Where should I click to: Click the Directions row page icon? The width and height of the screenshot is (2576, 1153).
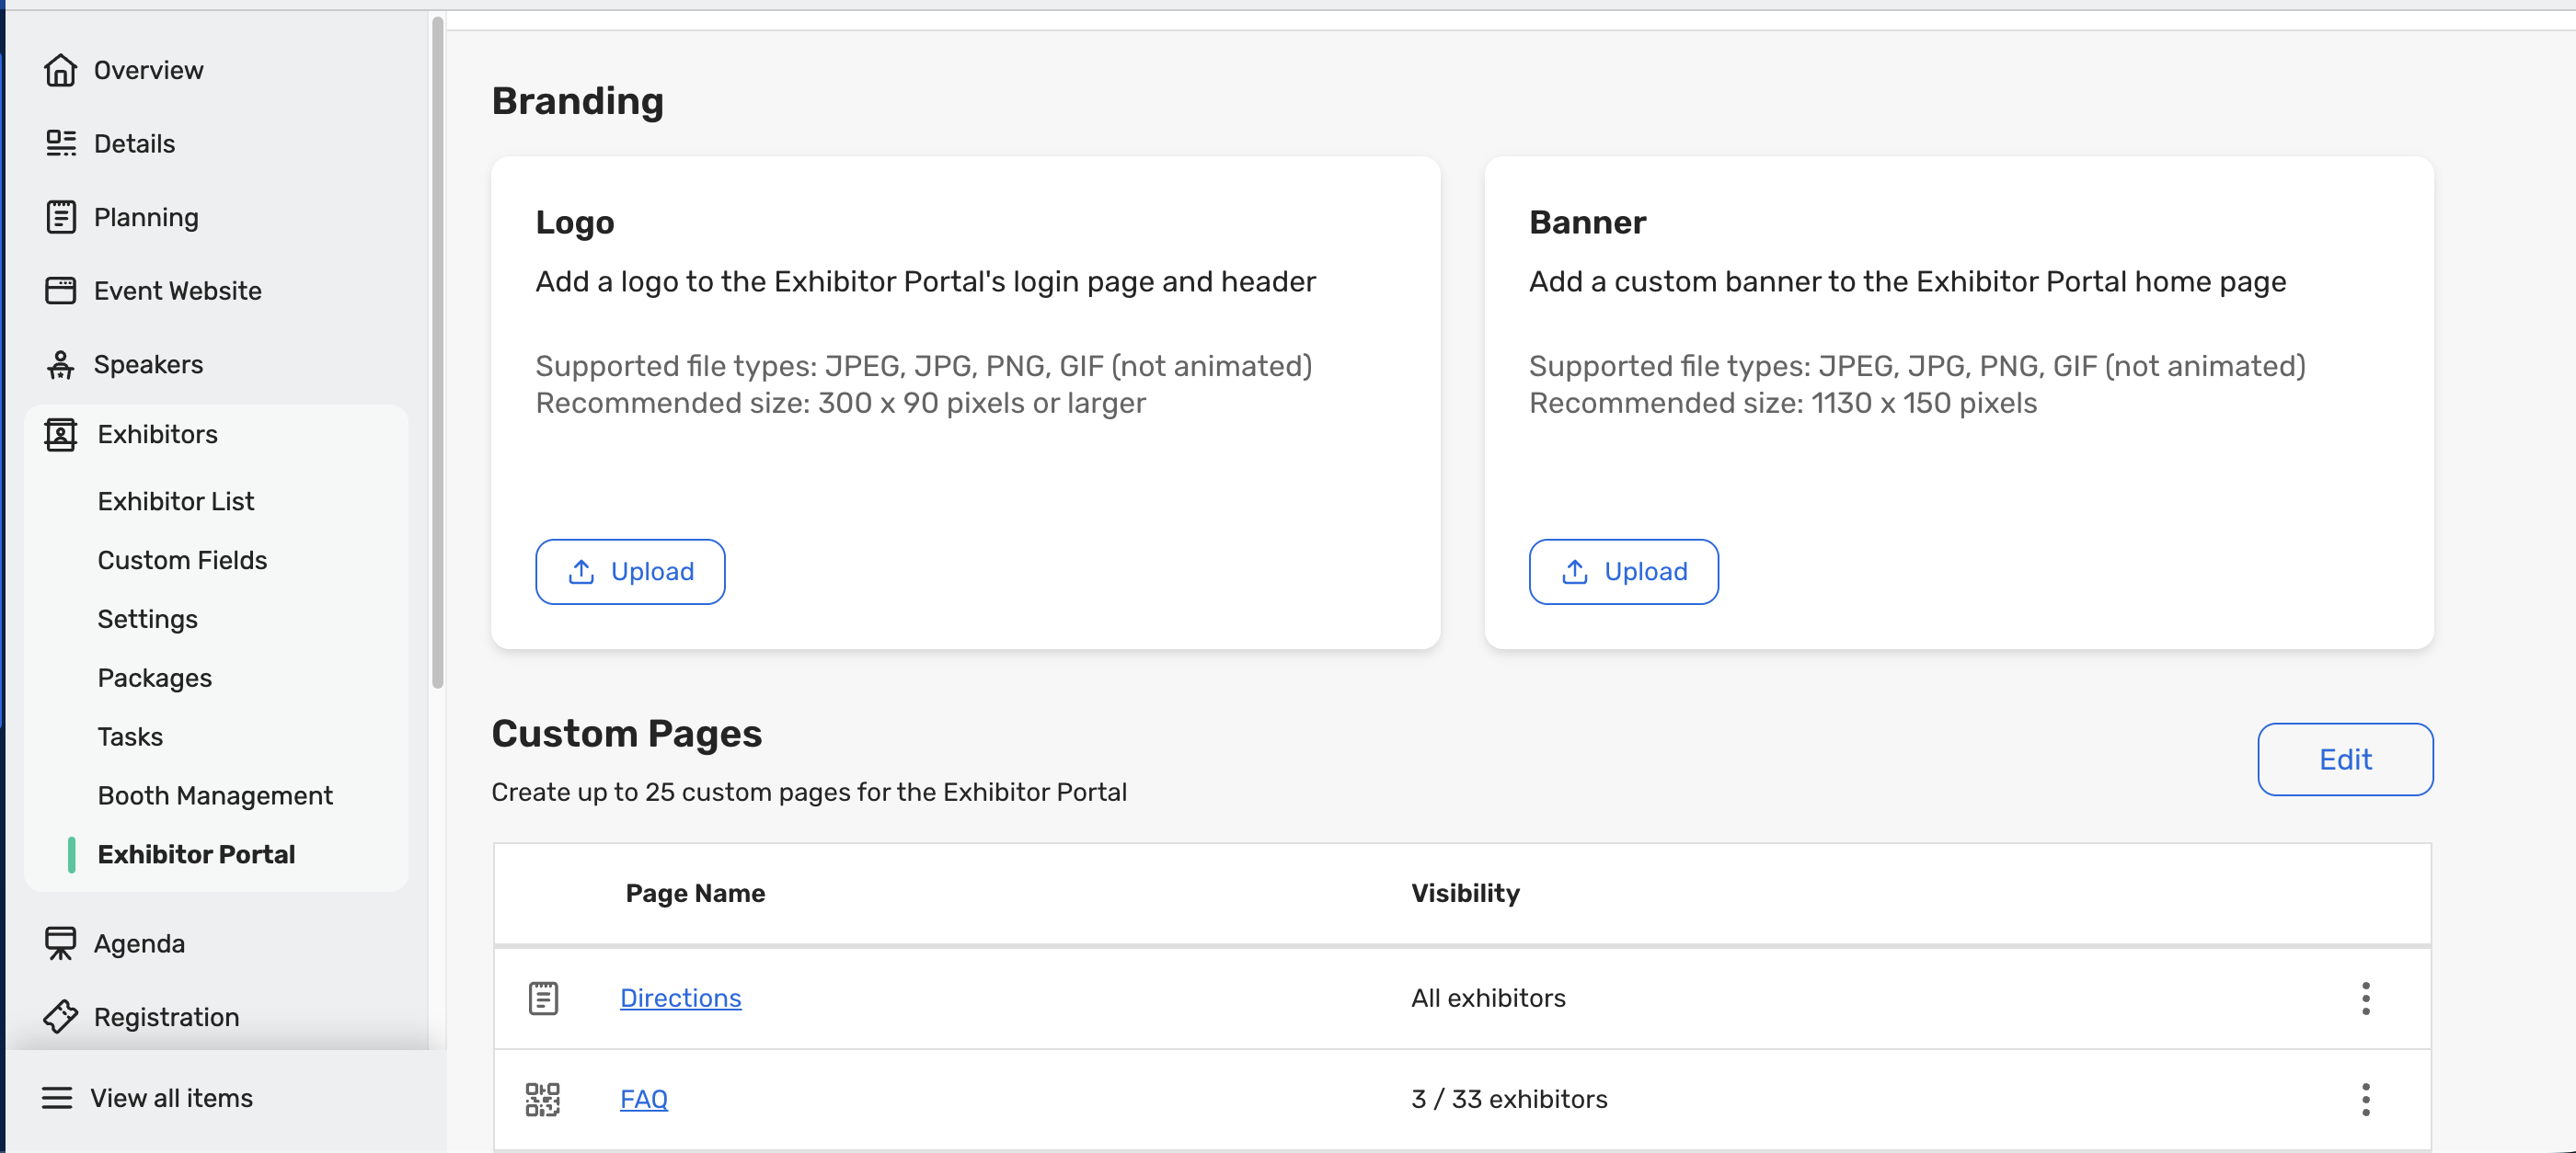(543, 999)
